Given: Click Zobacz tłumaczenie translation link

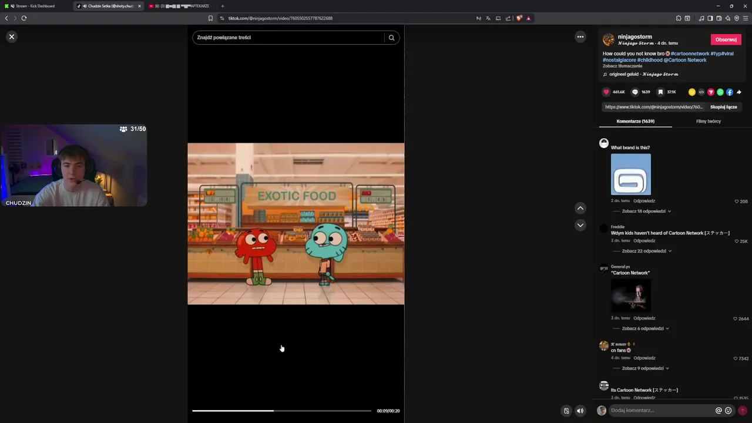Looking at the screenshot, I should click(x=622, y=66).
